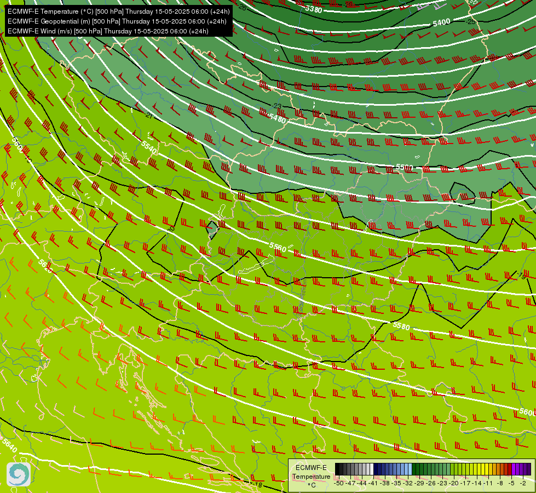Click the -50 legend tick label
The width and height of the screenshot is (536, 493).
click(x=338, y=483)
